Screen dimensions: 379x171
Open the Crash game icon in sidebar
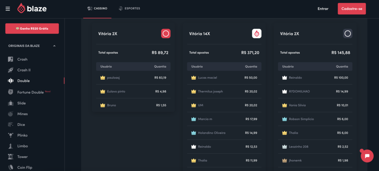tap(11, 59)
